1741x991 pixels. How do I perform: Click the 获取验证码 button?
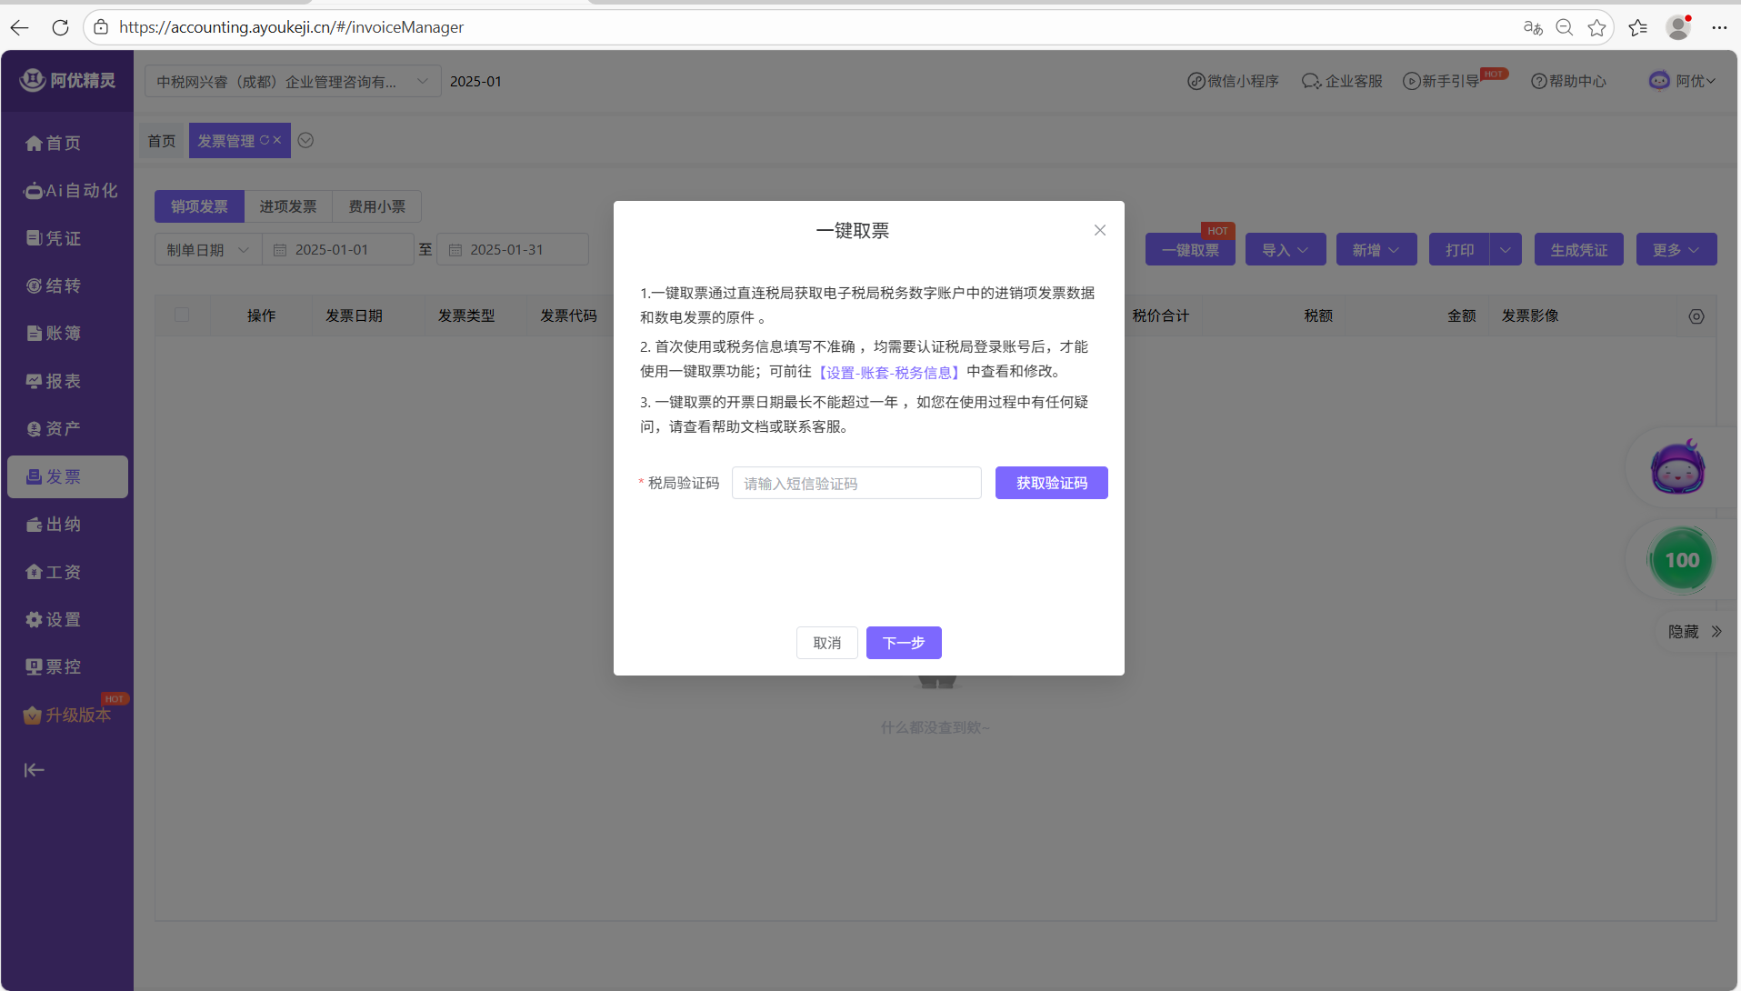point(1051,483)
